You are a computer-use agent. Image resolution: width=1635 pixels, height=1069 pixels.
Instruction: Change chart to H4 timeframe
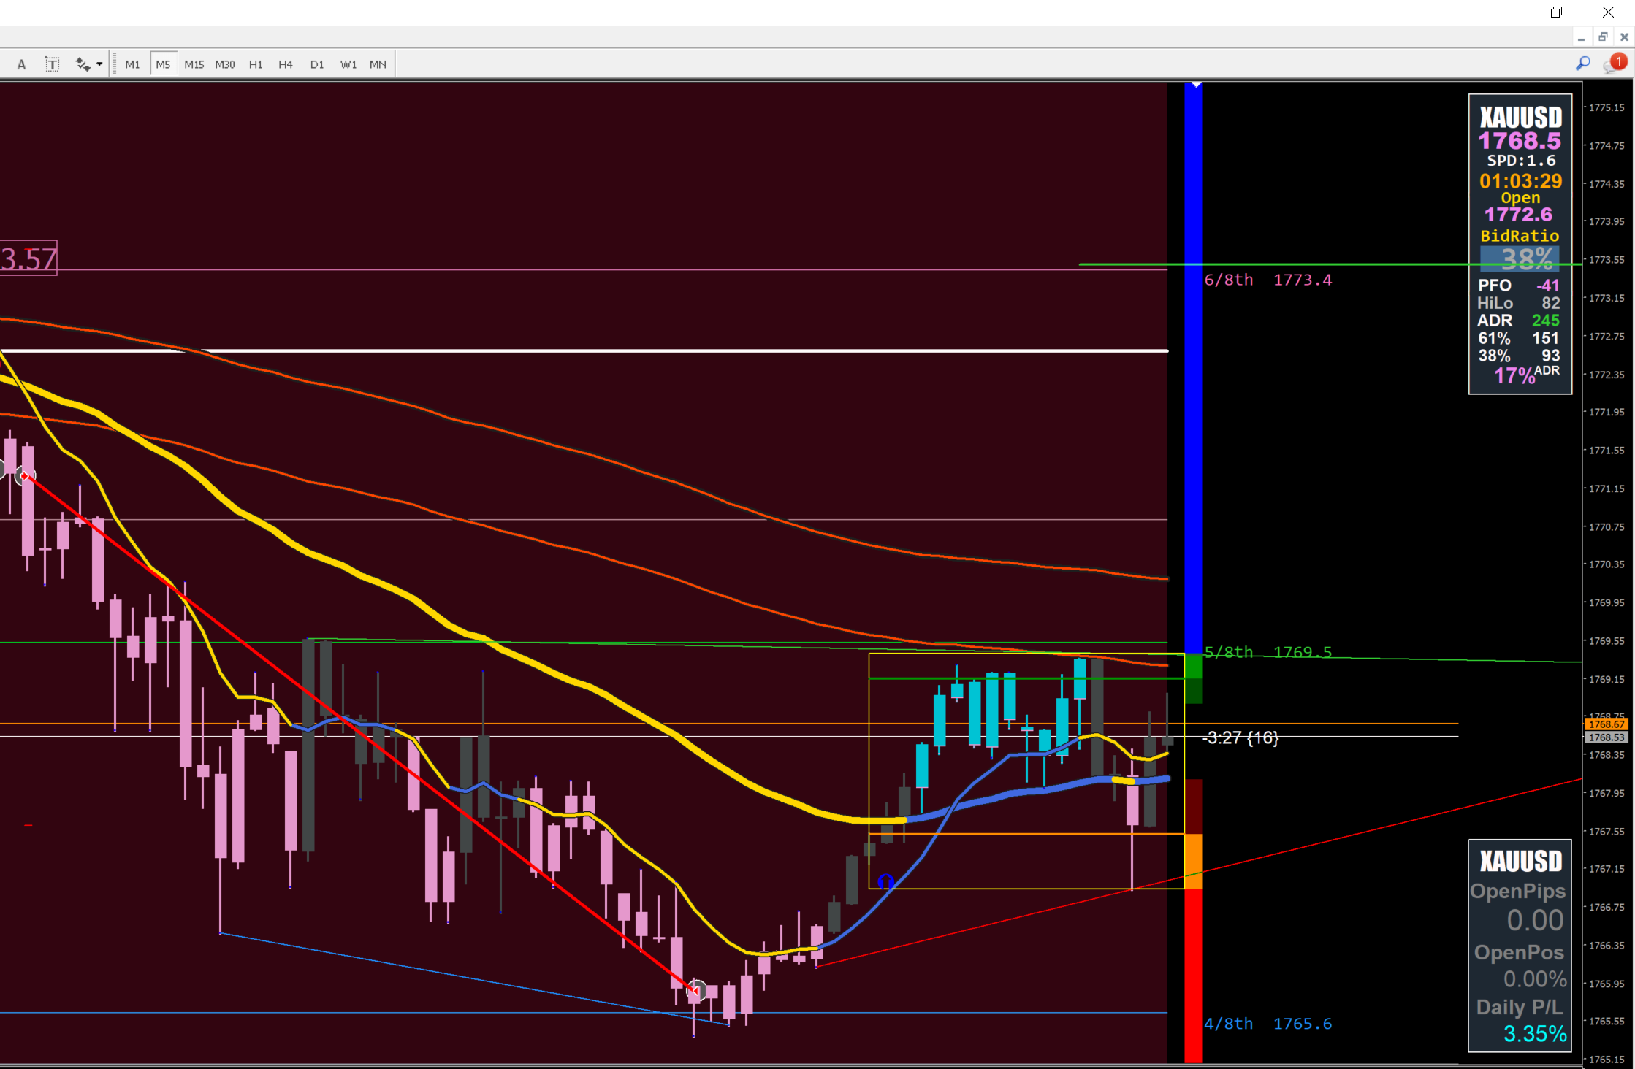point(286,64)
